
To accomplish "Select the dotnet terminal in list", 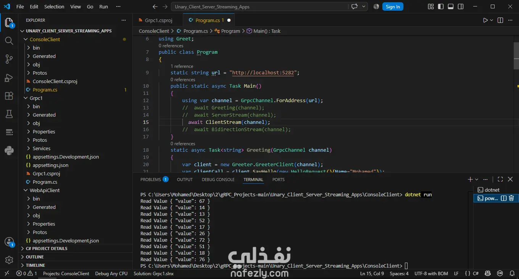I will coord(495,190).
